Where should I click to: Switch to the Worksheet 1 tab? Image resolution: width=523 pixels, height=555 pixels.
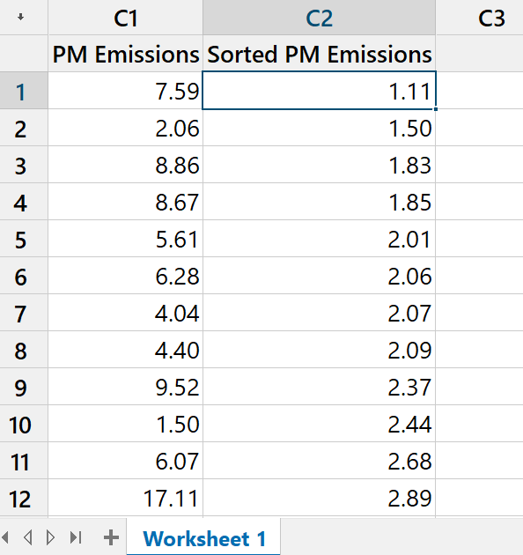pyautogui.click(x=203, y=538)
